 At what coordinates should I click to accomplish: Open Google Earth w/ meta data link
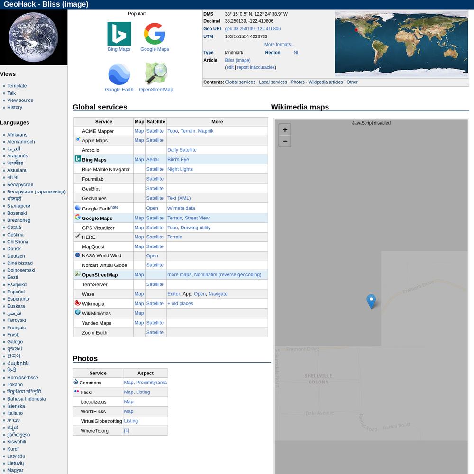(181, 208)
